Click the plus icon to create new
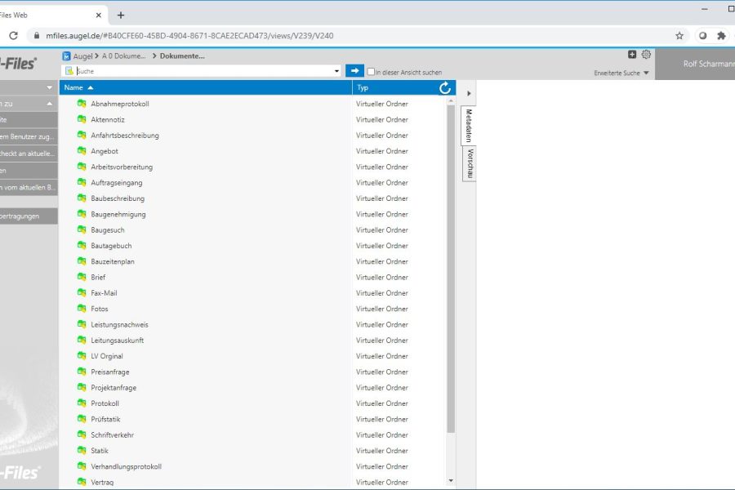The image size is (735, 490). (x=632, y=55)
